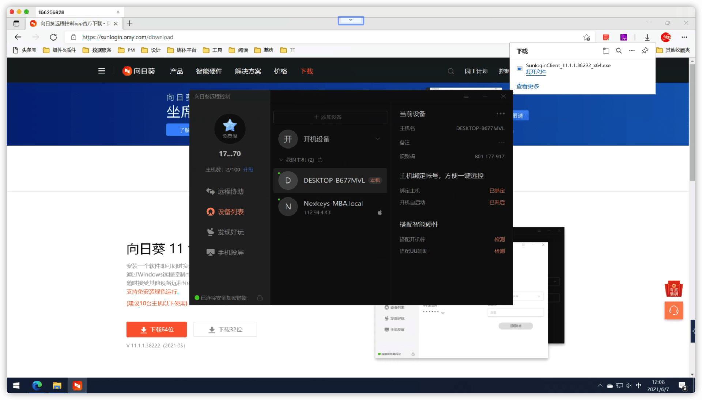Screen dimensions: 702x400
Task: Open Pricing (价格) nav item
Action: (280, 71)
